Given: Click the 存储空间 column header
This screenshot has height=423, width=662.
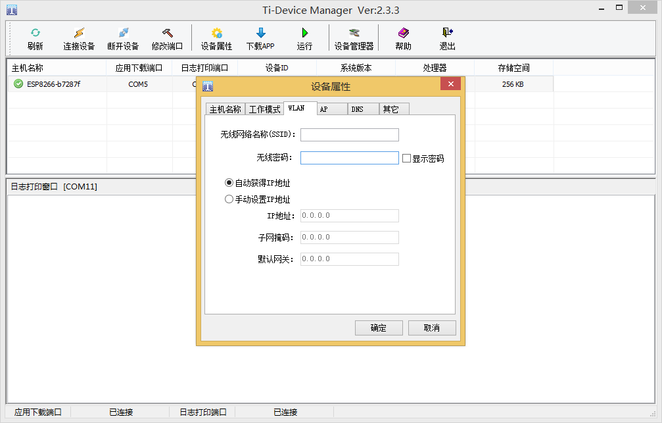Looking at the screenshot, I should [514, 68].
